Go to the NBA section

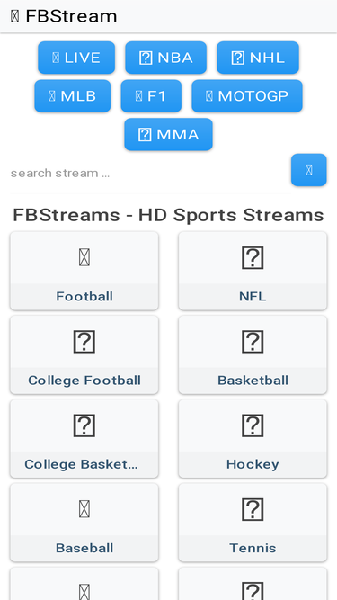pos(166,58)
